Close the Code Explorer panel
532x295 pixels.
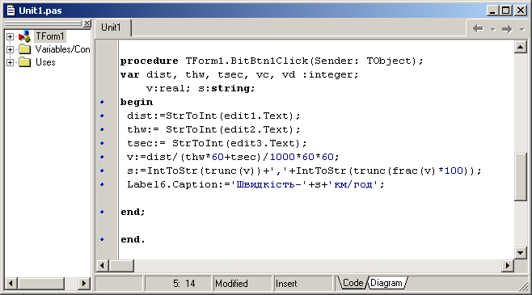tap(87, 23)
